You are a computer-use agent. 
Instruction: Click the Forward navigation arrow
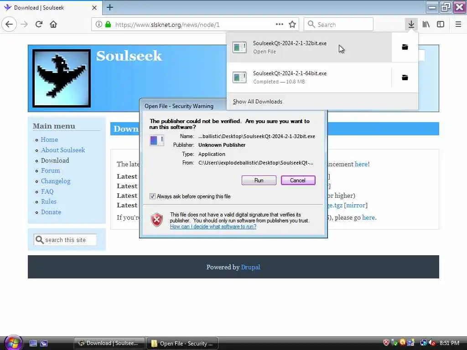(x=25, y=25)
